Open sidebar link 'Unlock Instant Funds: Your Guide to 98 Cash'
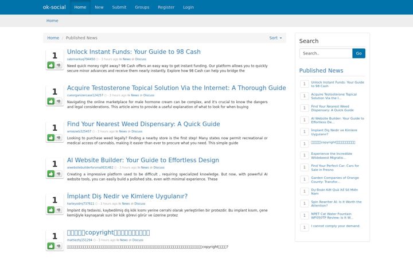This screenshot has height=258, width=413. click(337, 84)
